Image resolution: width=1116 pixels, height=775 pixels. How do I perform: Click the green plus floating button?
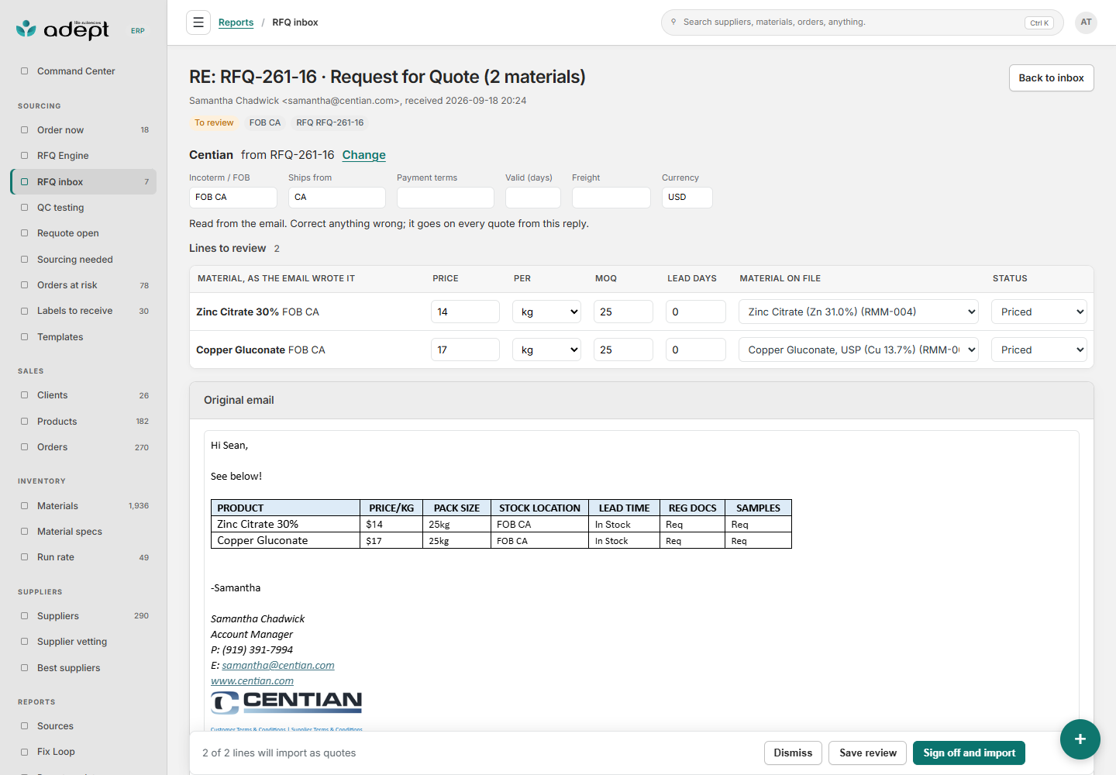[x=1080, y=739]
